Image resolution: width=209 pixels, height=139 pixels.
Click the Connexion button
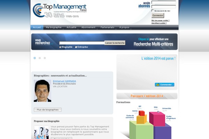click(158, 15)
